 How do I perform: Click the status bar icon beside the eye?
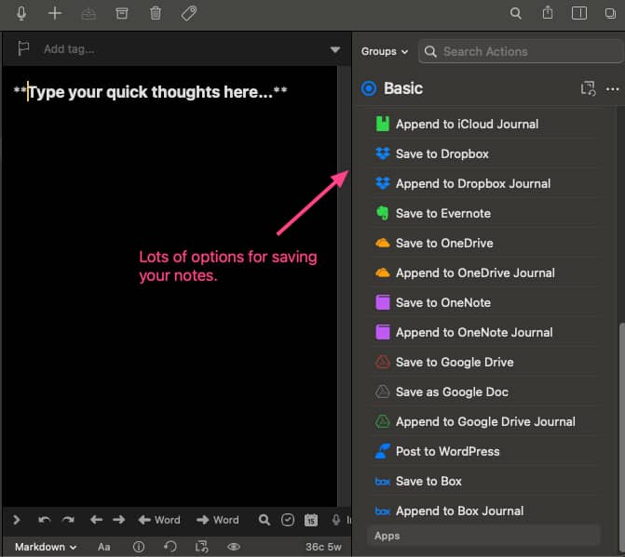click(x=201, y=547)
